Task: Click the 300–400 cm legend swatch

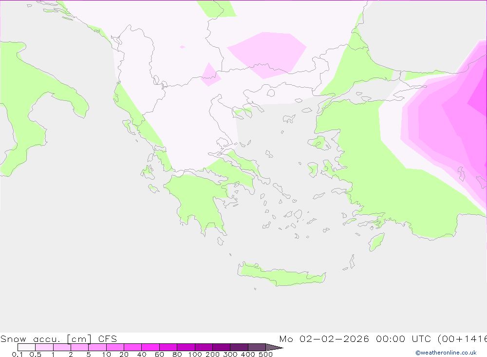Action: coord(239,347)
